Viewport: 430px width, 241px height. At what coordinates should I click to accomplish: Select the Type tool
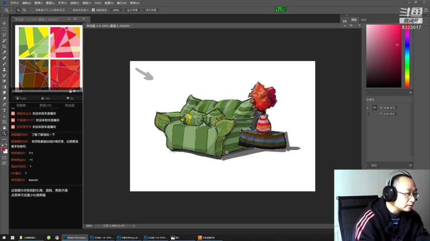[x=5, y=110]
